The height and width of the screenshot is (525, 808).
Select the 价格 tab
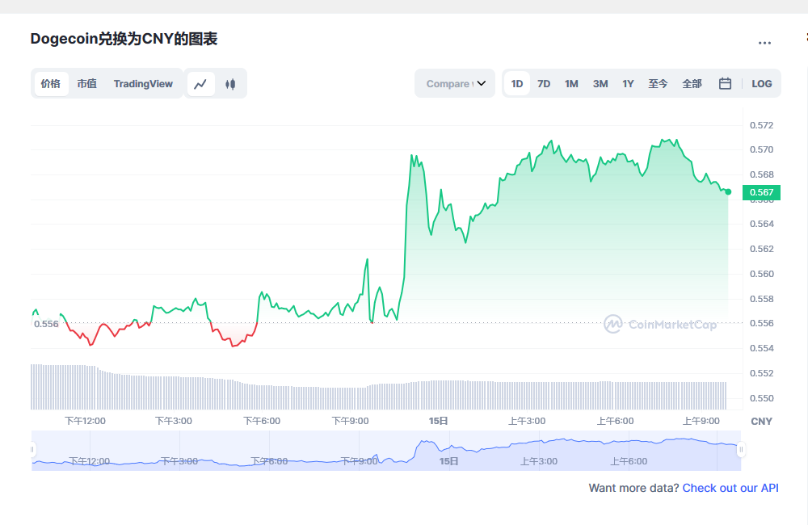click(51, 83)
